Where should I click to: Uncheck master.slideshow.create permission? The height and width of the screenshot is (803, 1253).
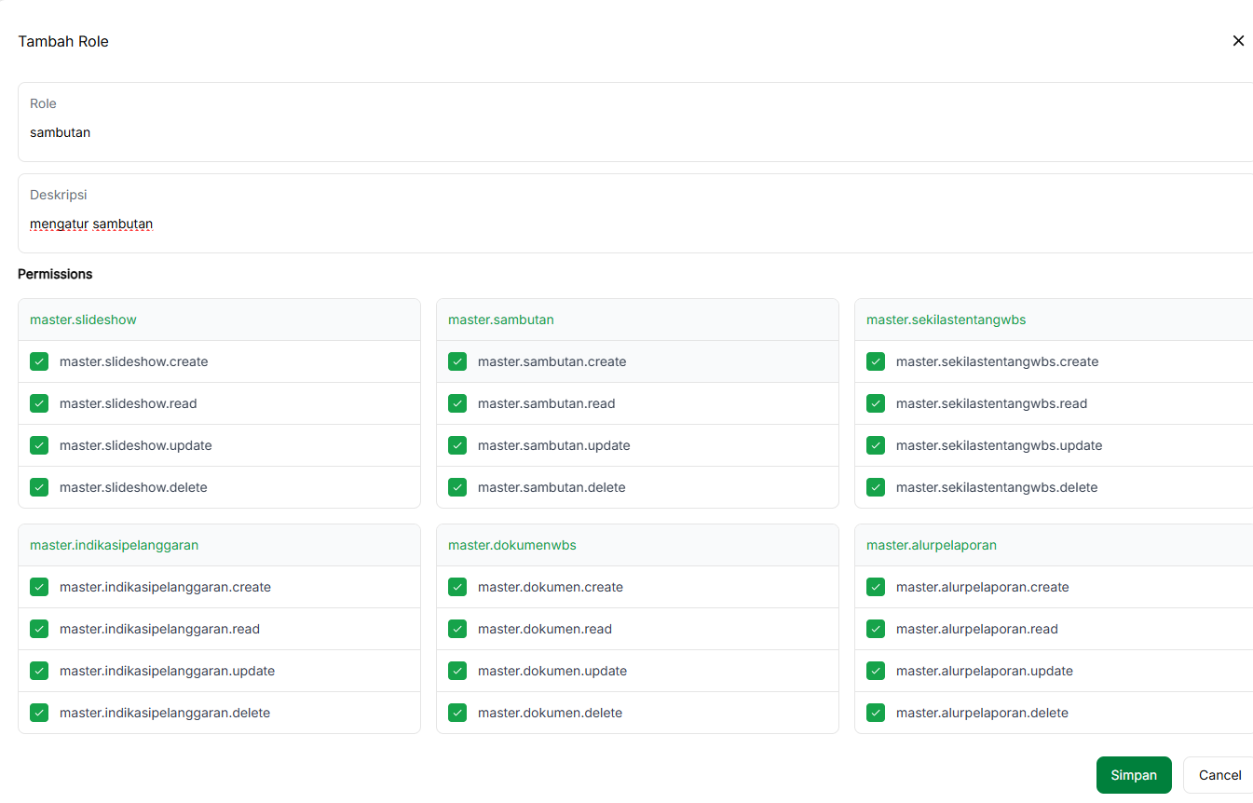pos(39,361)
